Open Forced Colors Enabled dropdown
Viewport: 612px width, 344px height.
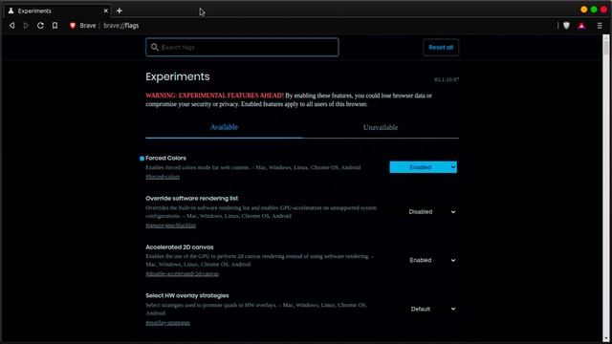pos(423,167)
